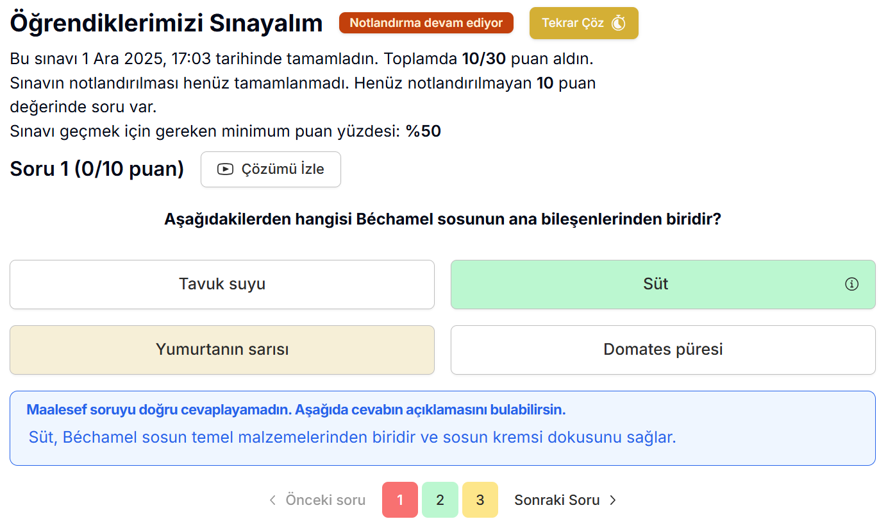Click the play icon beside Çözümü İzle
Screen dimensions: 879x528
tap(225, 169)
